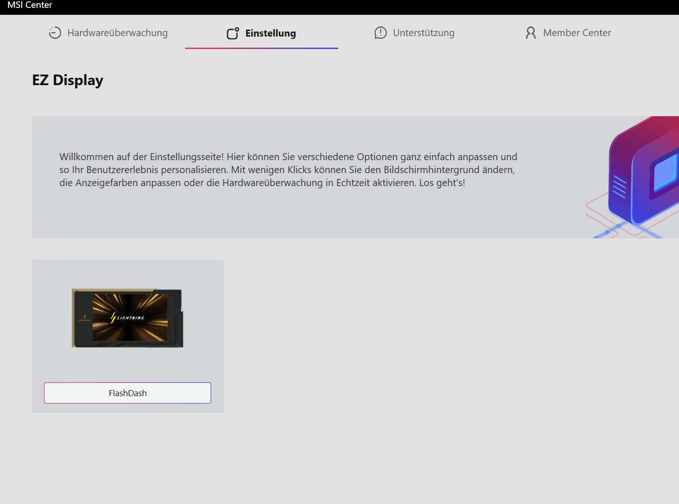Select the Lightning display device thumbnail

point(127,318)
